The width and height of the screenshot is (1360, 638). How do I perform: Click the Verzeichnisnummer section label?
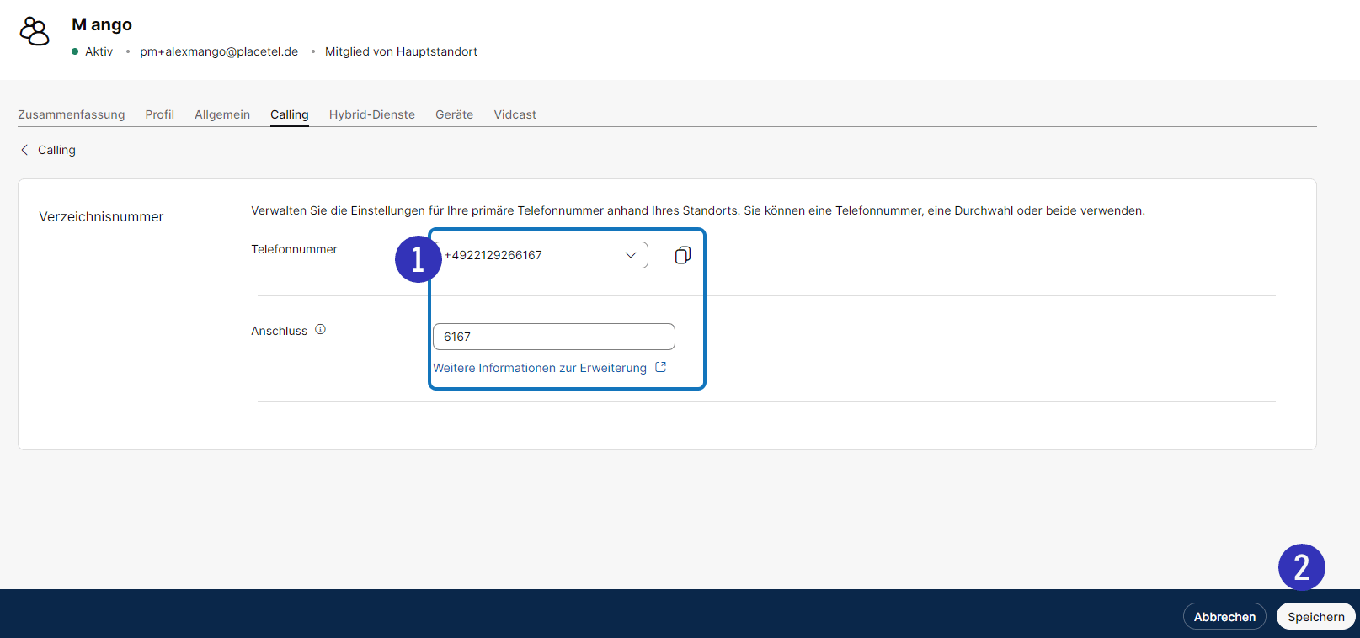click(101, 216)
